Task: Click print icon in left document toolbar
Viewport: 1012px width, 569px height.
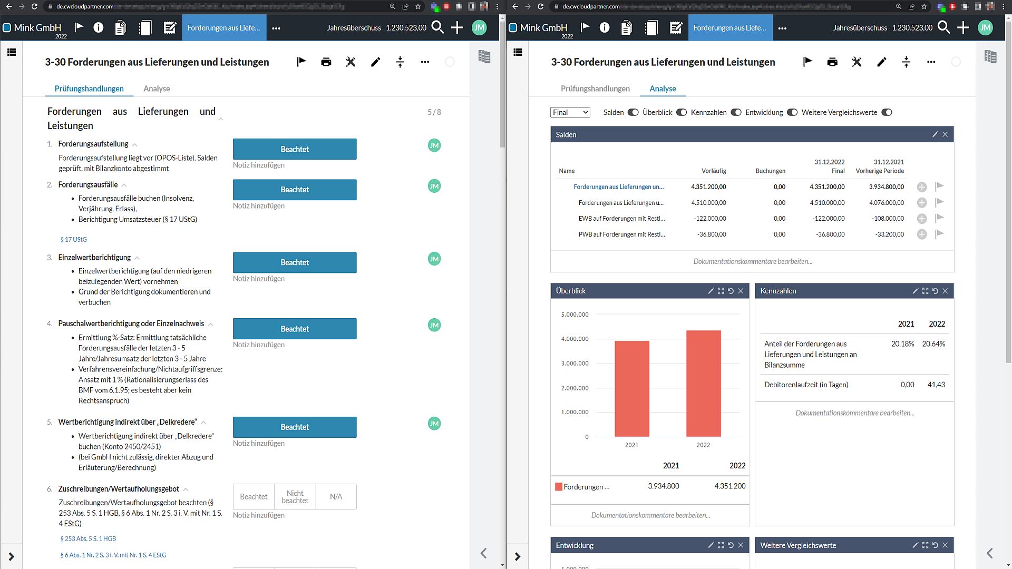Action: (326, 62)
